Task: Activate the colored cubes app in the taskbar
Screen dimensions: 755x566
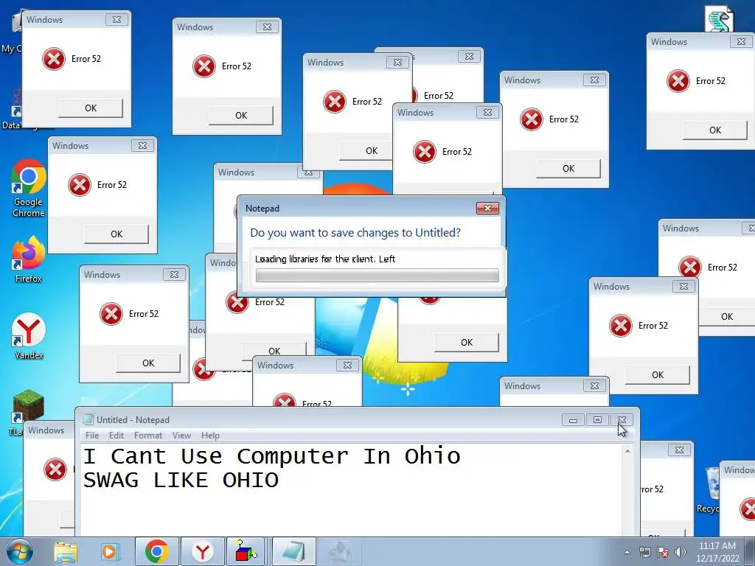Action: 246,551
